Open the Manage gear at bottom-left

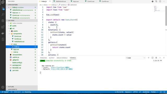[3, 87]
